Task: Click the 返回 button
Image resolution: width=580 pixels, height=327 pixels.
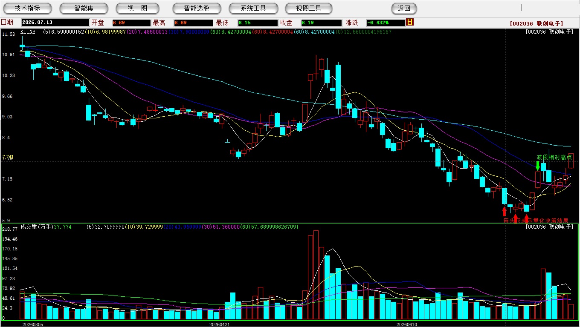Action: click(404, 8)
